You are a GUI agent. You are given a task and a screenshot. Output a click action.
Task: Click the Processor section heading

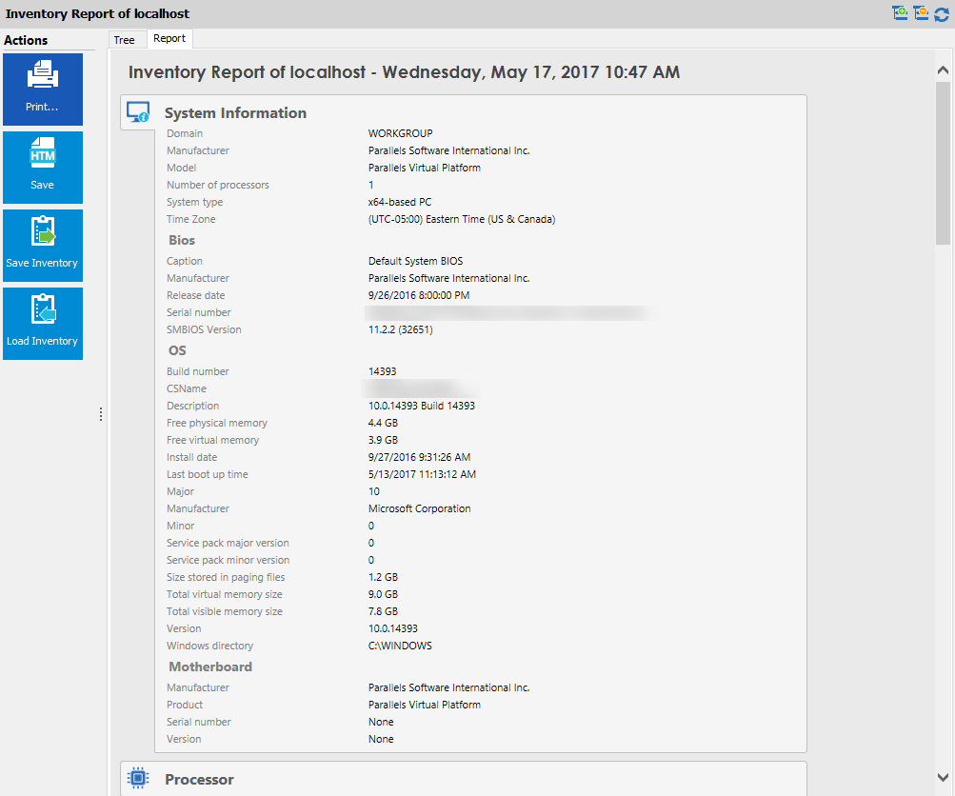tap(199, 780)
